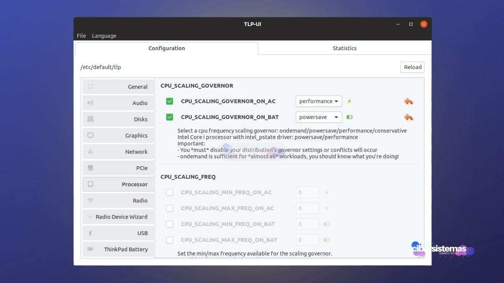The image size is (504, 283).
Task: Open the Radio Device Wizard section
Action: point(119,217)
